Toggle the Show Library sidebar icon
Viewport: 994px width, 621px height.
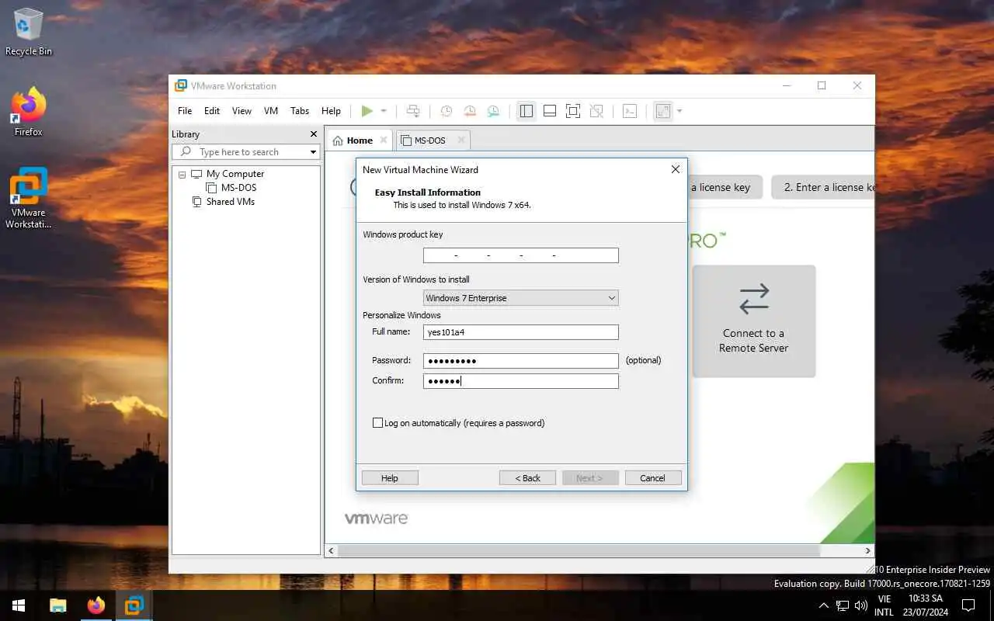point(527,111)
